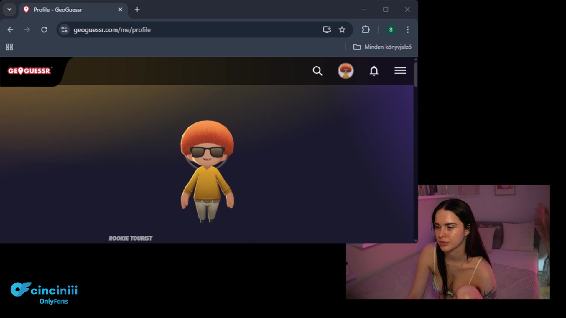This screenshot has height=318, width=566.
Task: Open the GeoGuessr search magnifier
Action: click(317, 71)
